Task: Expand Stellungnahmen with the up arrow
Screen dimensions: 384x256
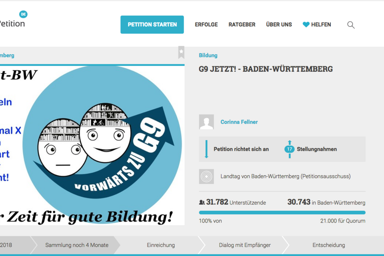Action: 290,142
